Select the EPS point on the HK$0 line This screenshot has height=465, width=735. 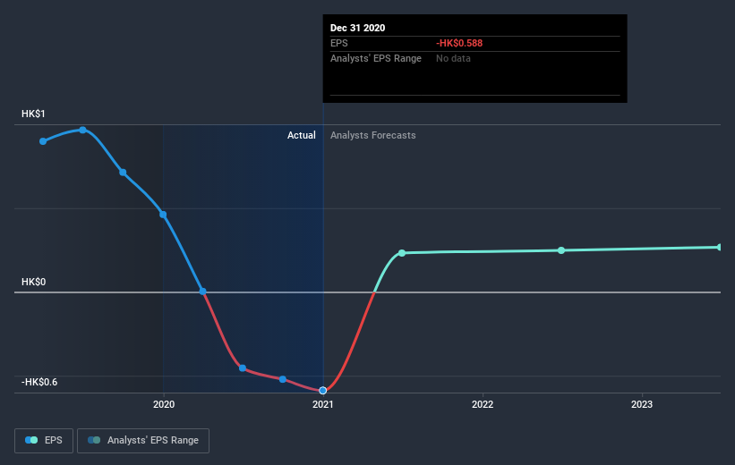[x=202, y=292]
